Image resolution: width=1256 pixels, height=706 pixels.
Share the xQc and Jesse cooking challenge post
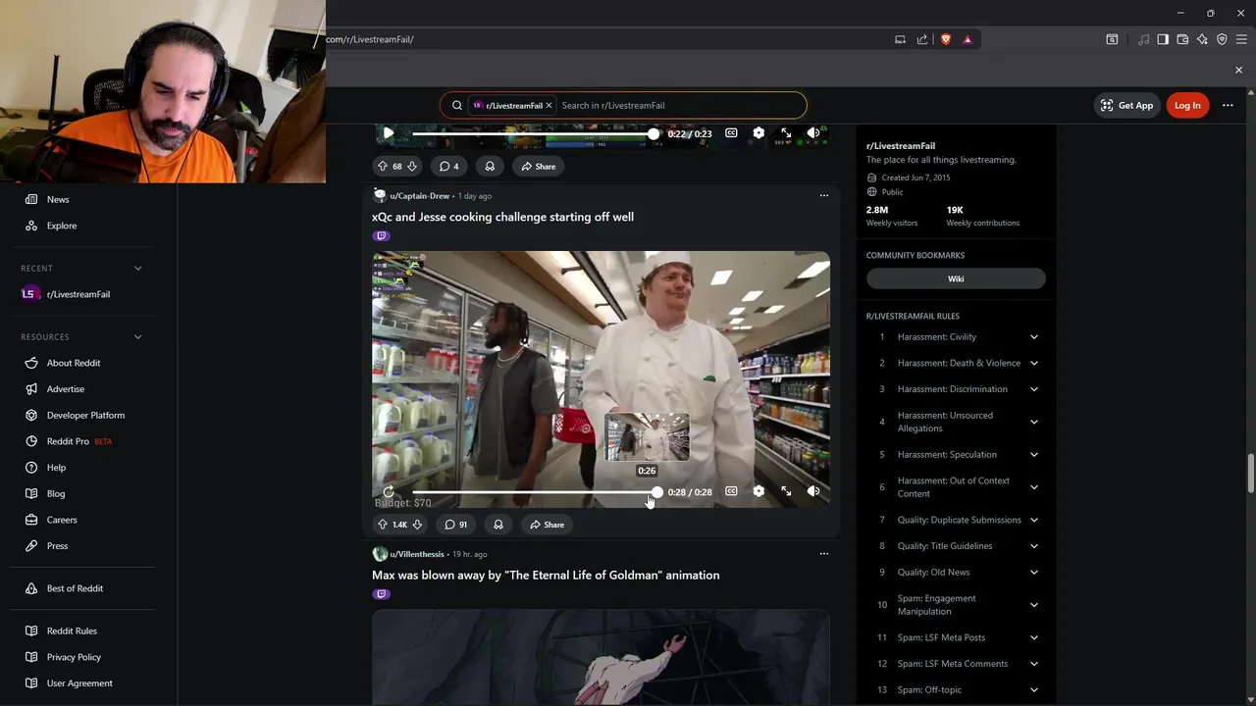point(547,525)
